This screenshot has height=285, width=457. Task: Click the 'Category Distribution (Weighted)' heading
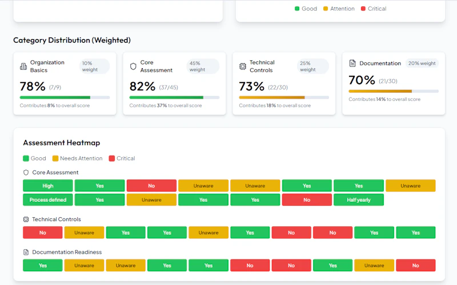tap(72, 40)
